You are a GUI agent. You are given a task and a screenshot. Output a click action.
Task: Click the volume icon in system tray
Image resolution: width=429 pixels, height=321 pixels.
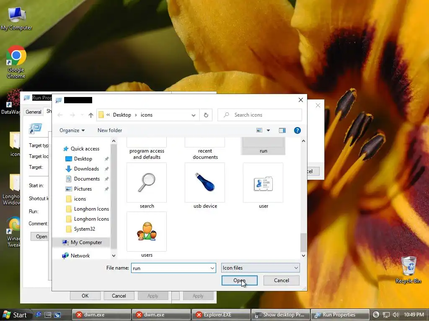395,315
